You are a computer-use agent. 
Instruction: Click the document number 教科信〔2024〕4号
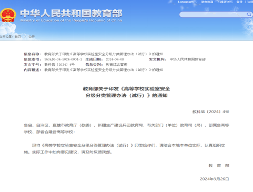click(x=211, y=112)
